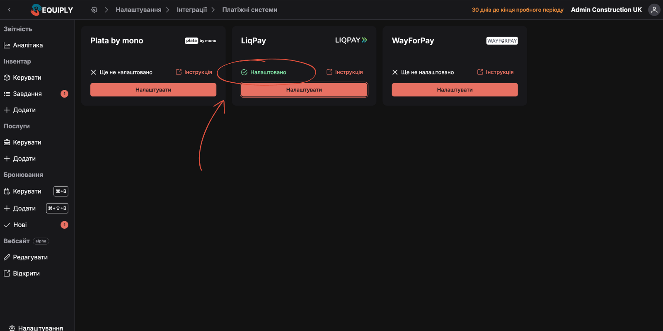663x331 pixels.
Task: Open Аналітика in the sidebar
Action: click(x=27, y=45)
